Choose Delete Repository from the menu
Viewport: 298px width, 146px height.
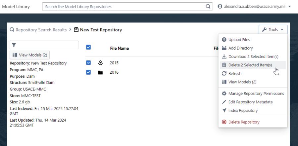tap(244, 122)
